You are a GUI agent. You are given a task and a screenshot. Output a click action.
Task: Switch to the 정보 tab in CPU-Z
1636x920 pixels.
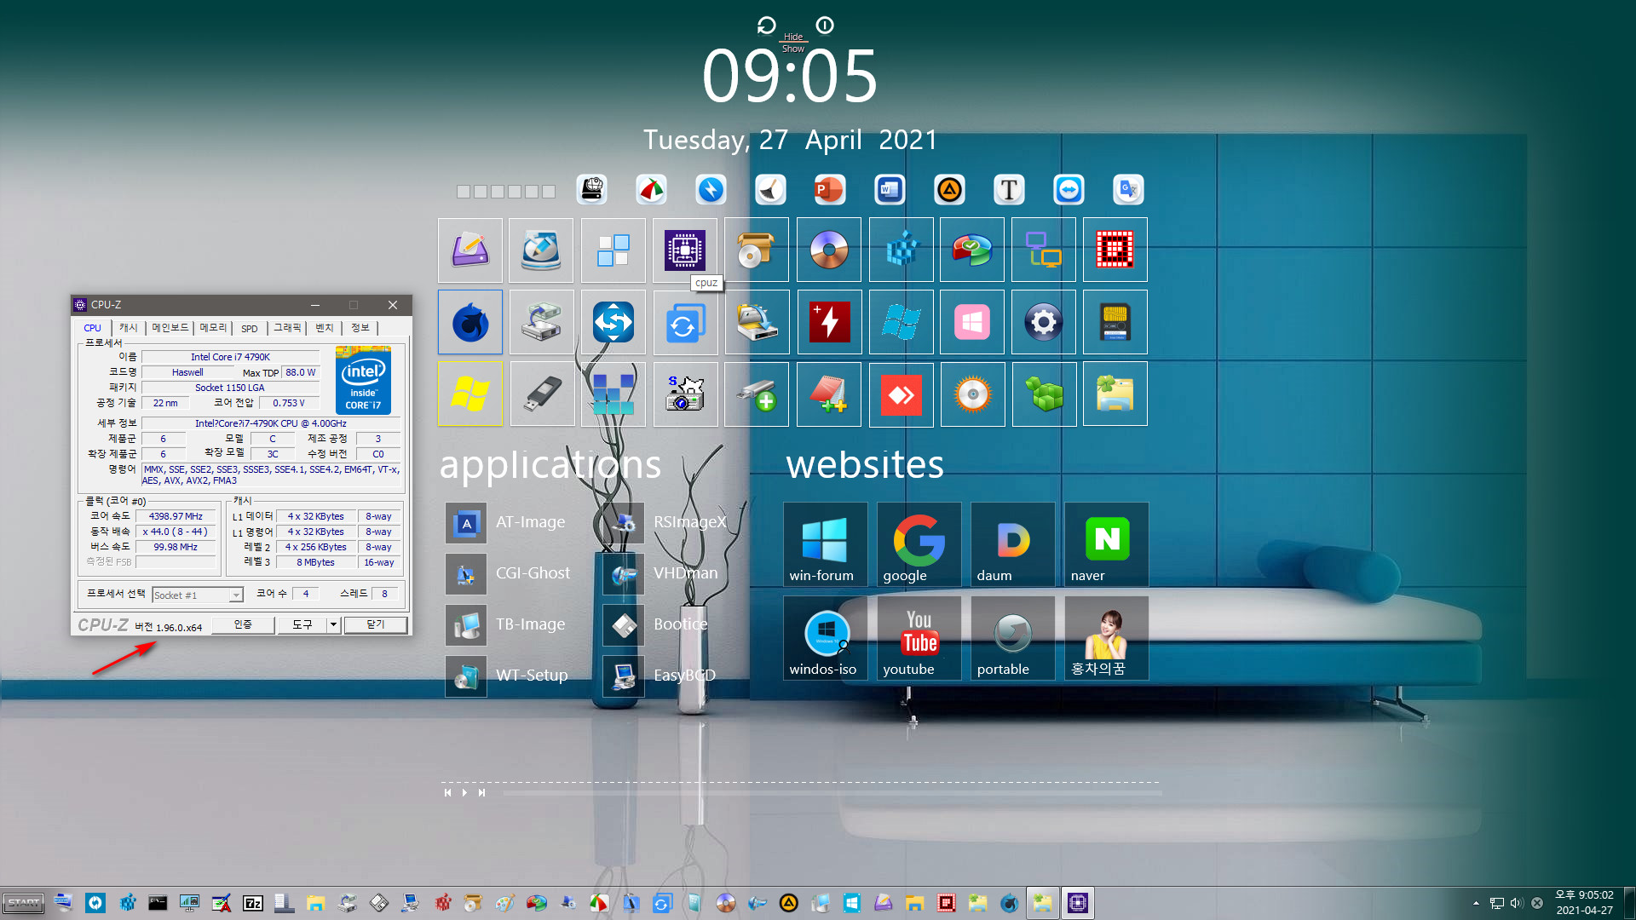click(360, 328)
